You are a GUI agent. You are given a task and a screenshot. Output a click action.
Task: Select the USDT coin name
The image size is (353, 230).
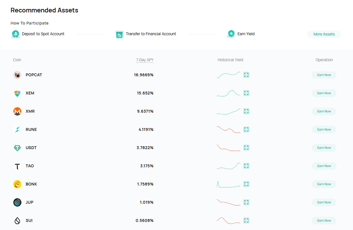tap(31, 148)
